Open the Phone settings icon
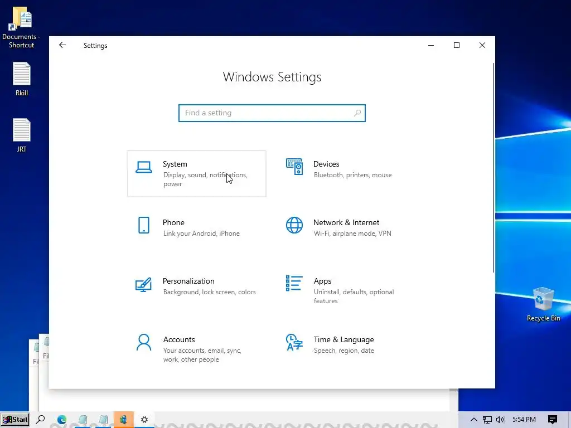571x428 pixels. 144,225
